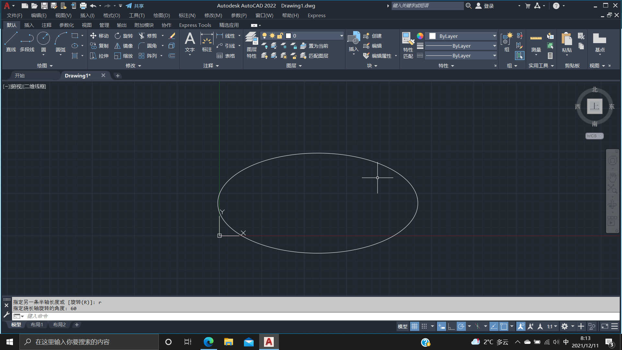Open the layer name dropdown list
Screen dimensions: 622x350
(341, 36)
